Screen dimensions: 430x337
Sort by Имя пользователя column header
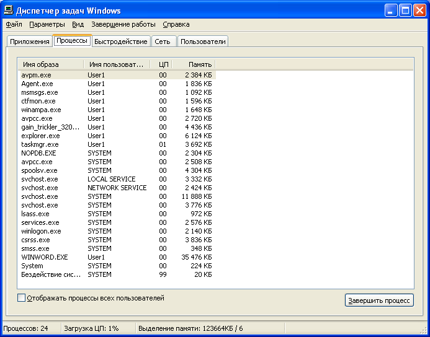[117, 64]
